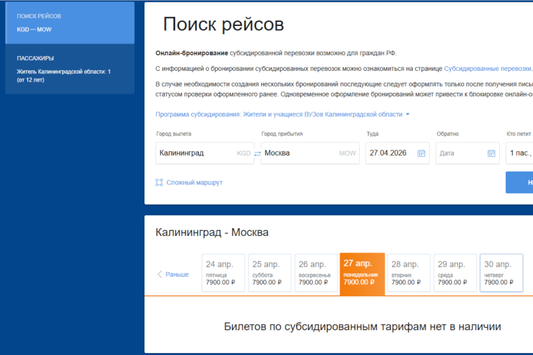Click the swap cities arrows icon
Image resolution: width=533 pixels, height=355 pixels.
258,153
